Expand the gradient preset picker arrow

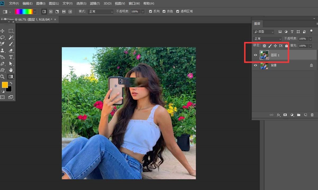pos(35,12)
